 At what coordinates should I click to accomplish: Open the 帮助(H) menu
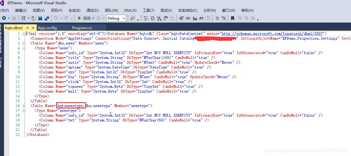click(x=247, y=11)
